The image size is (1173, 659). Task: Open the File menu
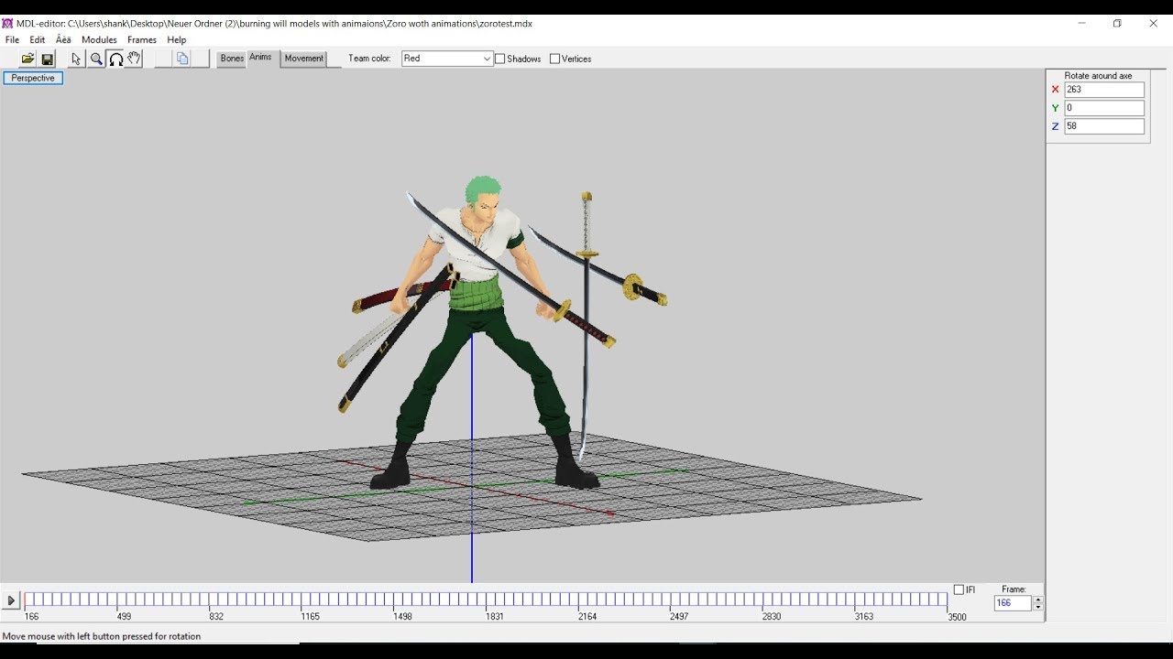point(12,40)
